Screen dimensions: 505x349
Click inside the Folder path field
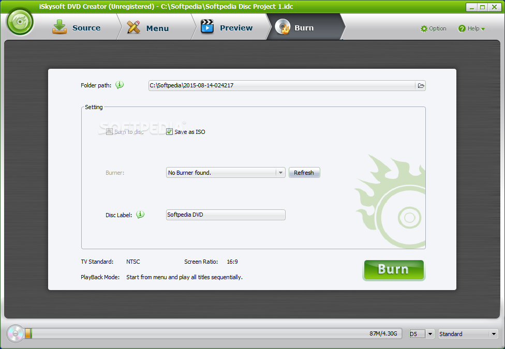(282, 86)
